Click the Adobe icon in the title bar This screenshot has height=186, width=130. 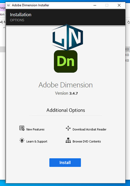point(8,5)
